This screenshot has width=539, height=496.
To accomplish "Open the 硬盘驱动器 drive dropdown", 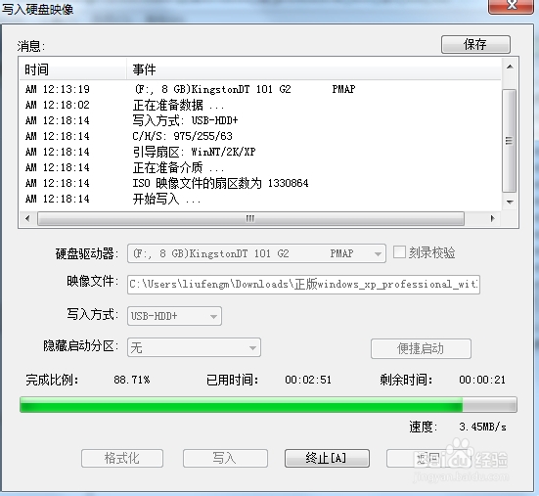I will (x=256, y=253).
